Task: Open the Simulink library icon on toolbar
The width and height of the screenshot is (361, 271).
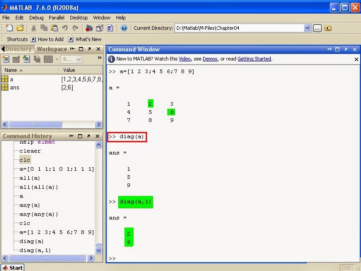Action: pos(88,28)
